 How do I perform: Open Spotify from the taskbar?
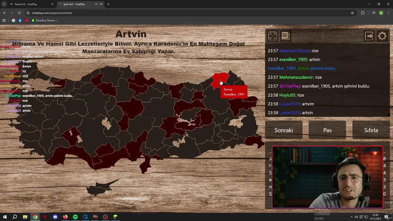tap(75, 217)
